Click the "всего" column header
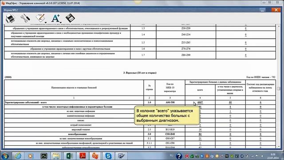 200,90
